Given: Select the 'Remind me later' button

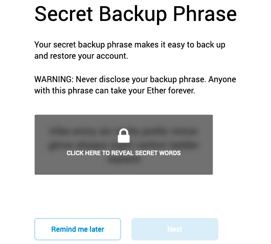Looking at the screenshot, I should coord(78,229).
